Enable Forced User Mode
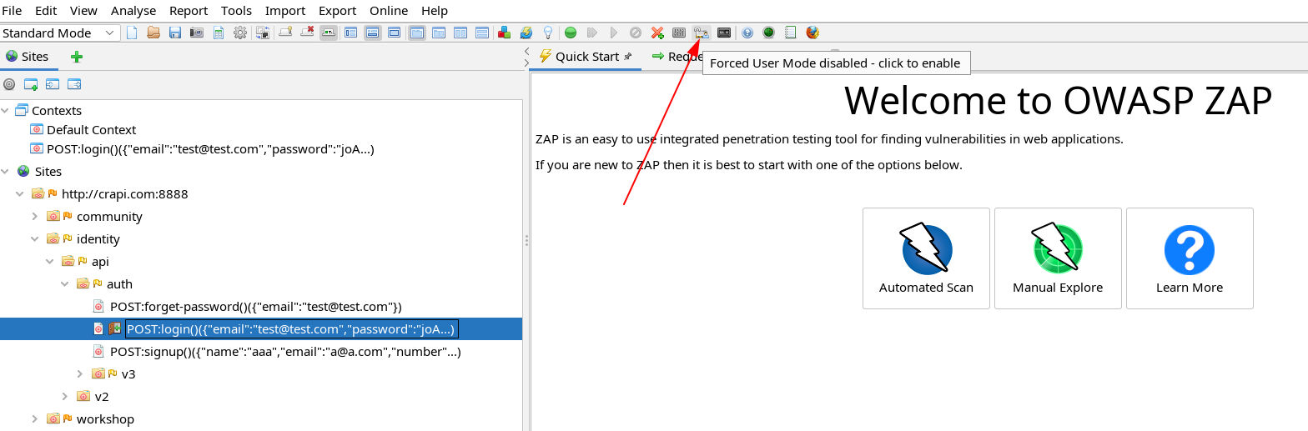 click(702, 33)
